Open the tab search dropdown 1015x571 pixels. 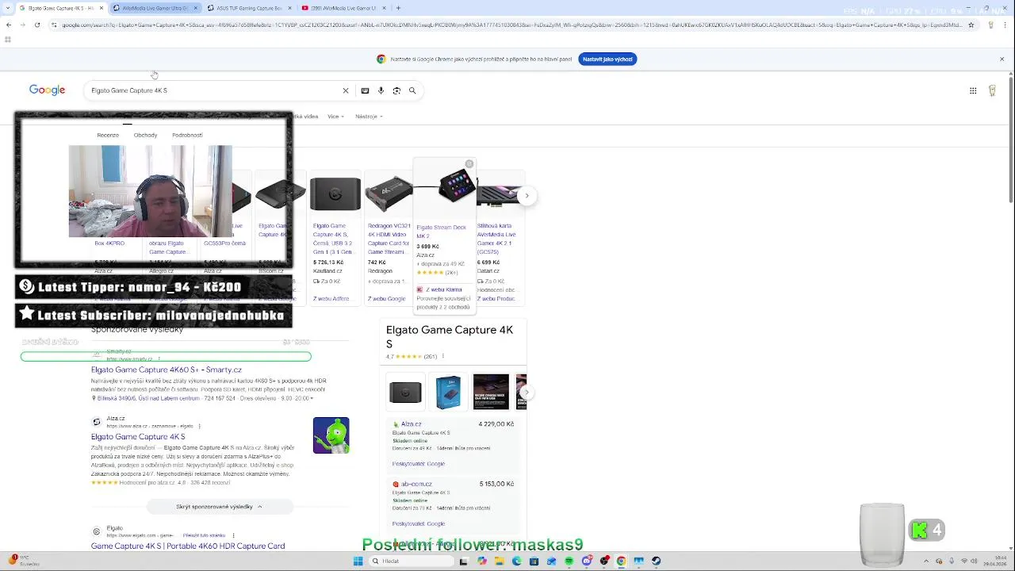[x=8, y=8]
